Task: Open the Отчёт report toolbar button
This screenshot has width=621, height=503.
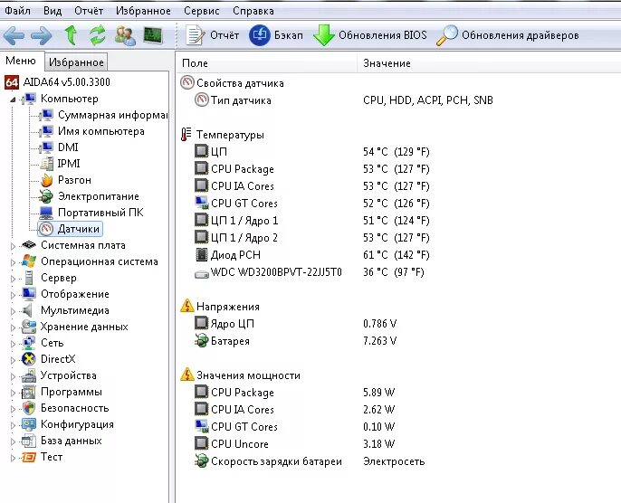Action: (212, 35)
